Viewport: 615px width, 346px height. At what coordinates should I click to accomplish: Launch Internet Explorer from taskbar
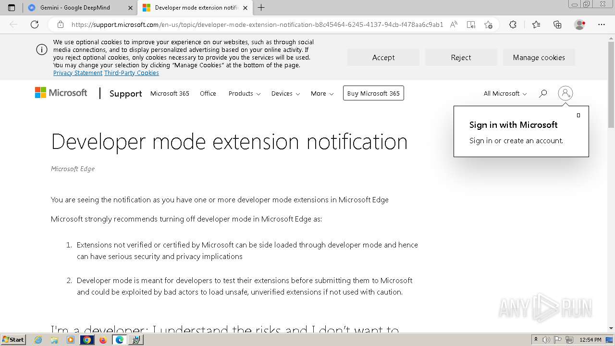click(x=38, y=340)
